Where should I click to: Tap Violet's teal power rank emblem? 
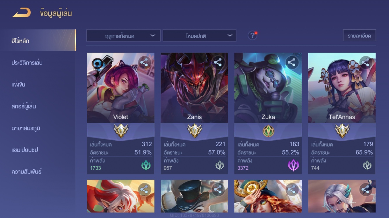146,165
